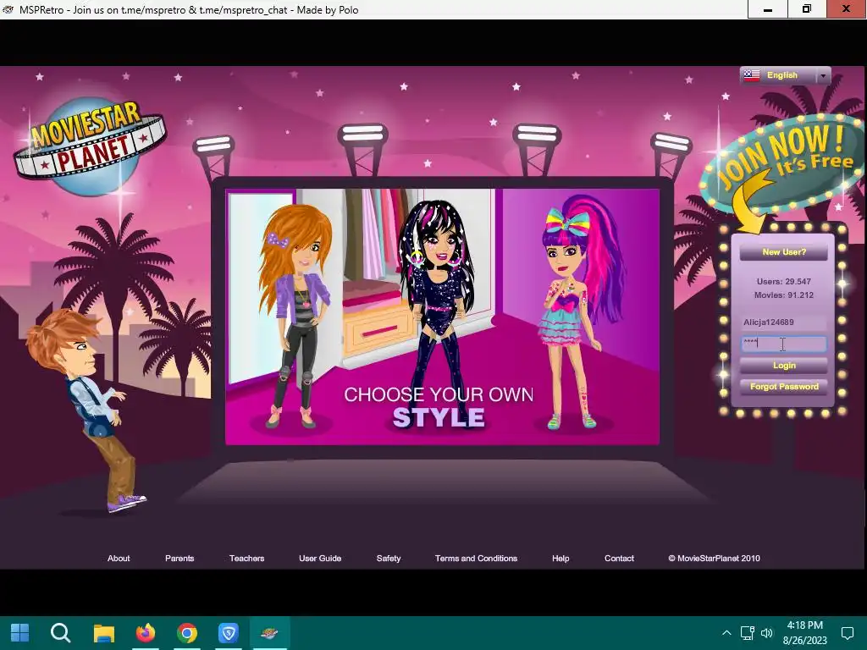
Task: Click the New User? button
Action: click(x=783, y=252)
